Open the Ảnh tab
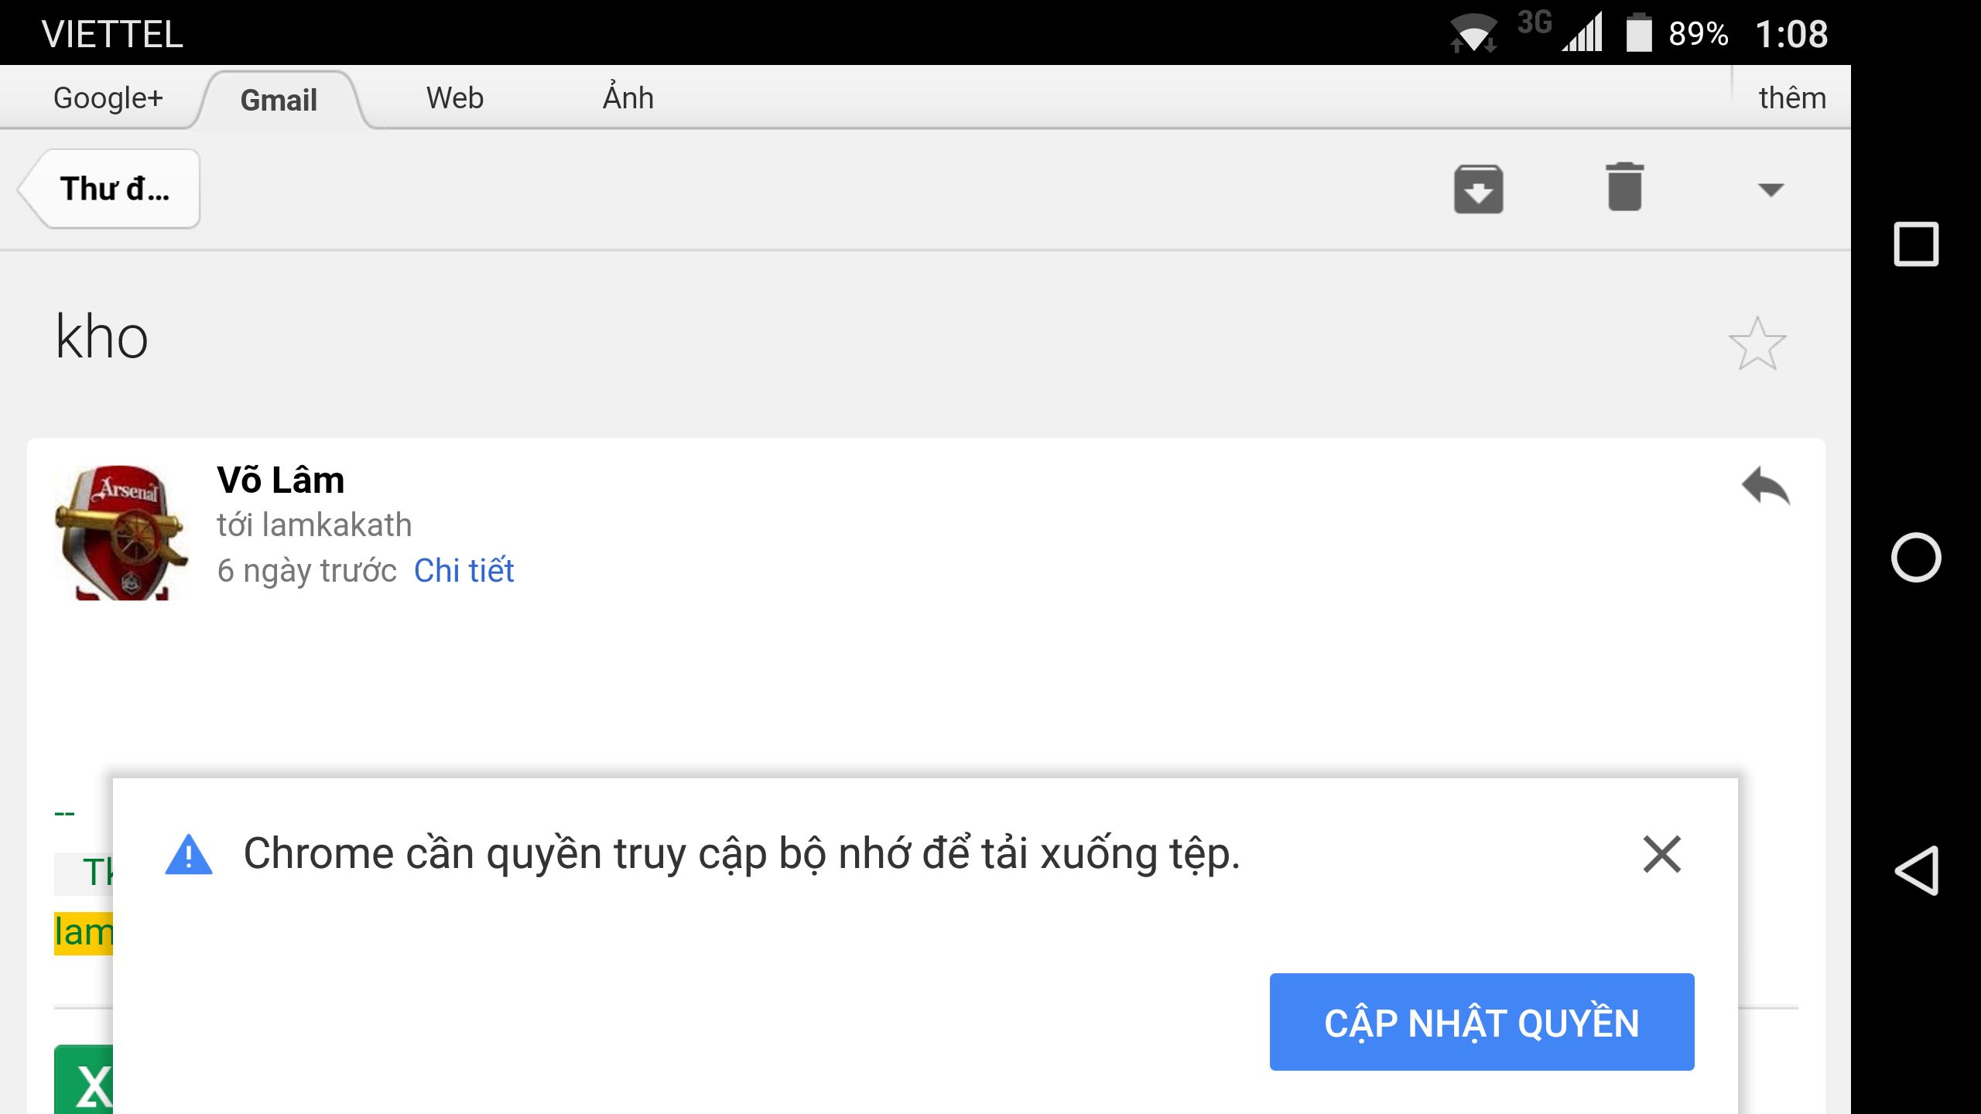 click(x=628, y=97)
